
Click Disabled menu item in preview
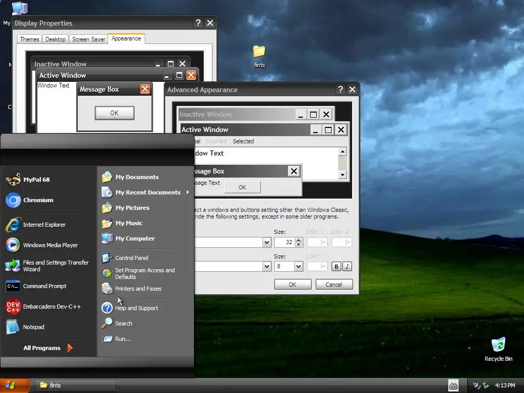click(216, 141)
